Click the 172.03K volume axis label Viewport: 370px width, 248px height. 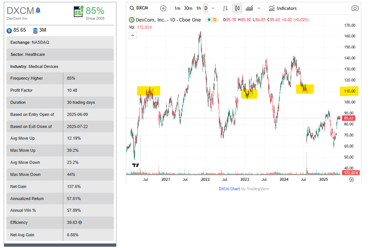[351, 173]
